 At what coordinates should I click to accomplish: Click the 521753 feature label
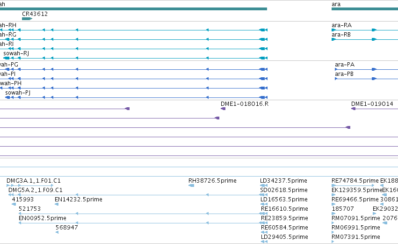pos(29,209)
